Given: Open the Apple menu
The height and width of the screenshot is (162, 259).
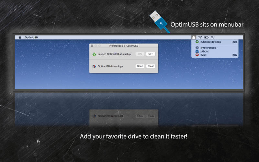Looking at the screenshot, I should [20, 37].
